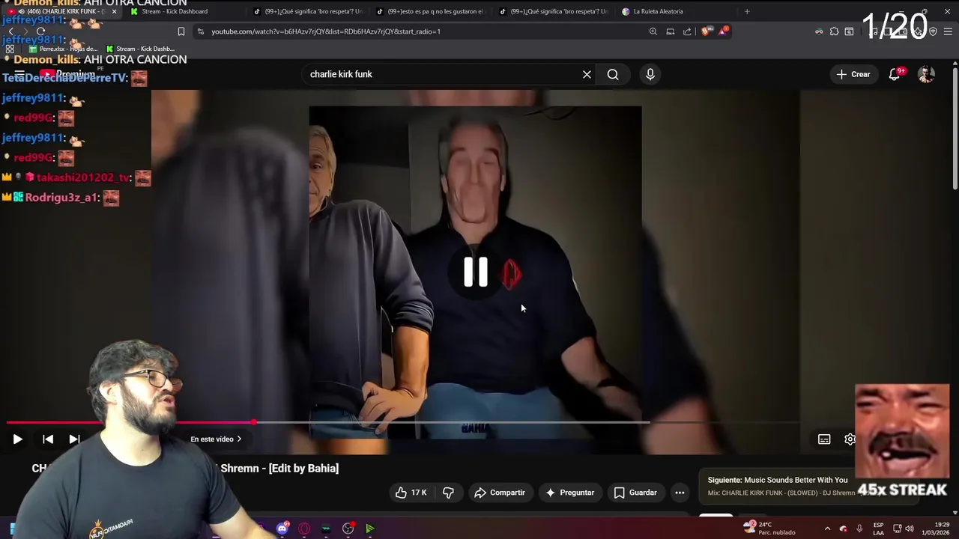
Task: Click the Preguntar button
Action: pos(569,493)
